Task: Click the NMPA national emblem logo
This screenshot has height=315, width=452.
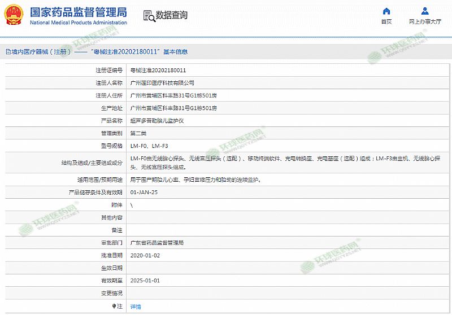Action: pyautogui.click(x=14, y=15)
